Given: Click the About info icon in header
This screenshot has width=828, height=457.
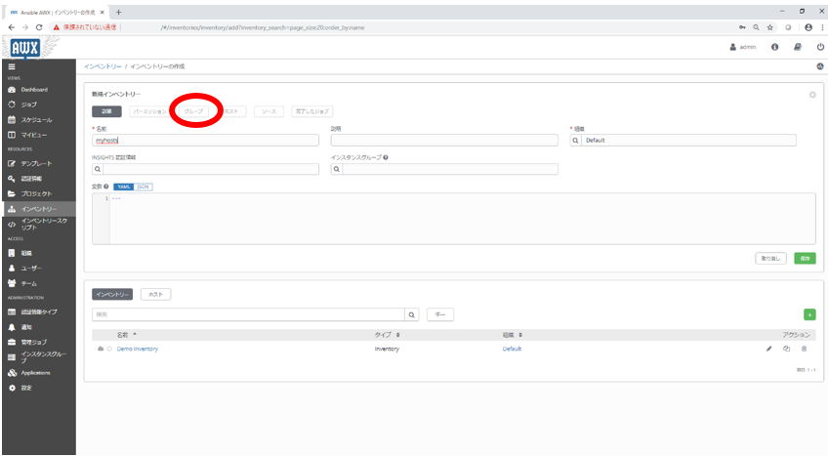Looking at the screenshot, I should click(774, 47).
